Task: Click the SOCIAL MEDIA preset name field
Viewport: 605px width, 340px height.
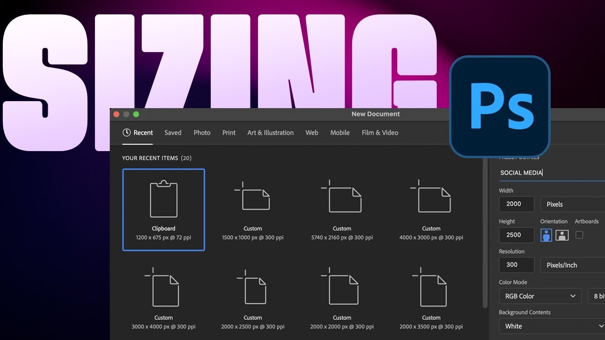Action: pos(552,173)
